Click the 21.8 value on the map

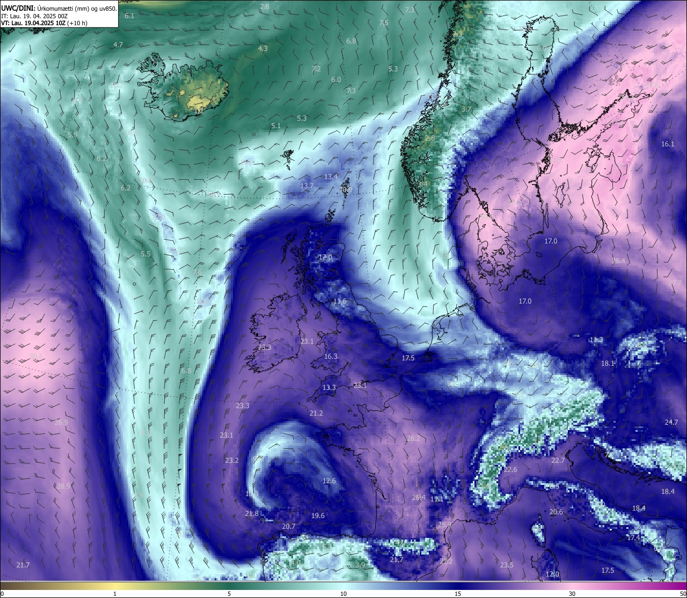tap(252, 513)
